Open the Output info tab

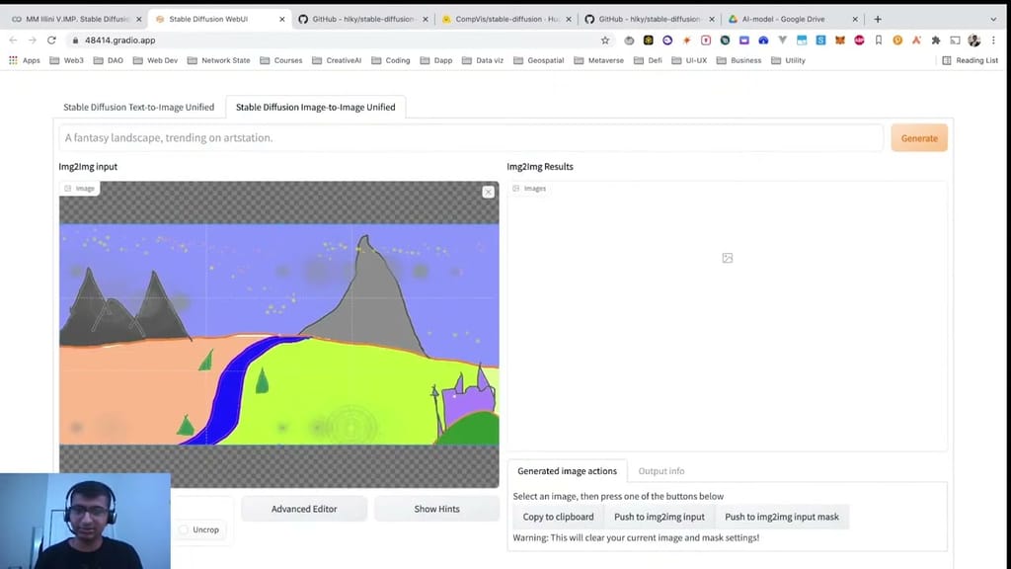point(661,470)
